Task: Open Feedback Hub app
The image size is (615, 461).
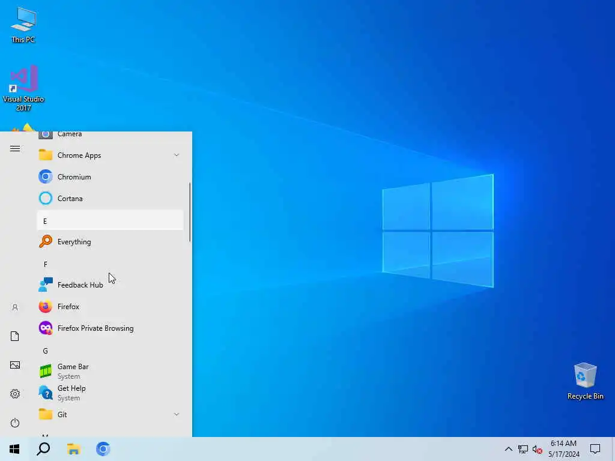Action: pyautogui.click(x=111, y=285)
